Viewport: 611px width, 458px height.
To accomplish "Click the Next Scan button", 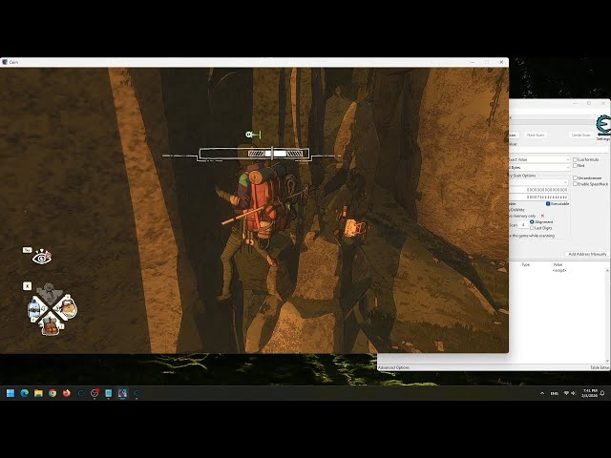I will coord(536,135).
